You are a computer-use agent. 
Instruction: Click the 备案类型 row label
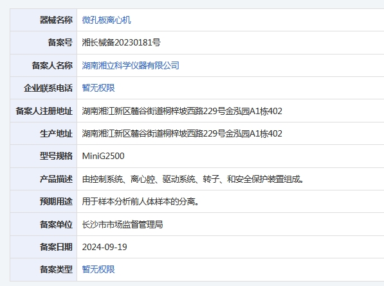click(56, 269)
